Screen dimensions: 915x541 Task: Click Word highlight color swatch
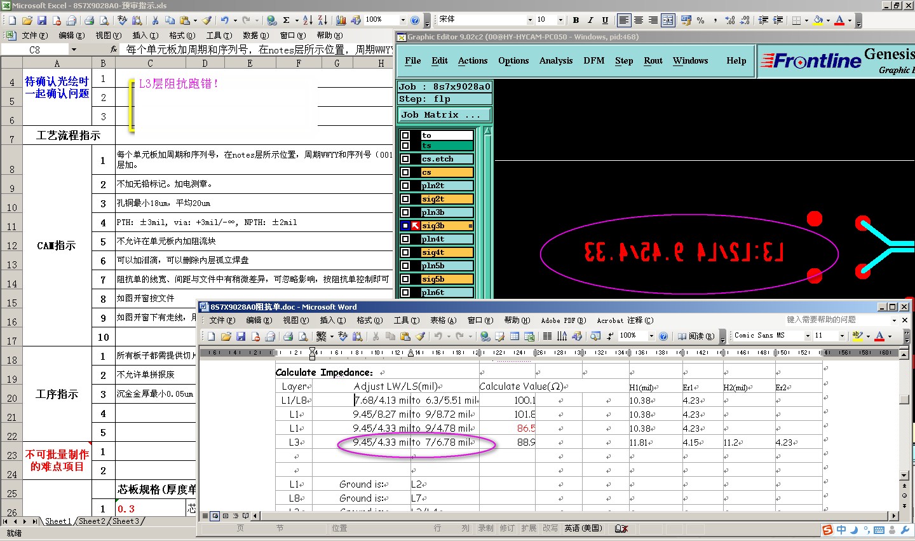(x=858, y=335)
